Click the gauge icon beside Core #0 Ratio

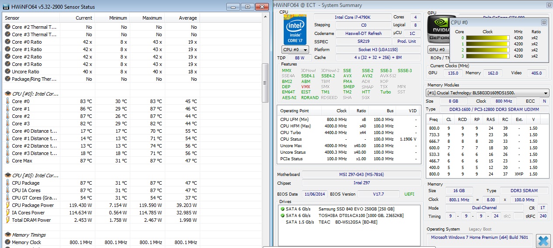coord(7,42)
